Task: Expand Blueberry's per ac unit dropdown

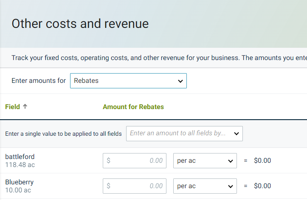Action: [x=205, y=186]
